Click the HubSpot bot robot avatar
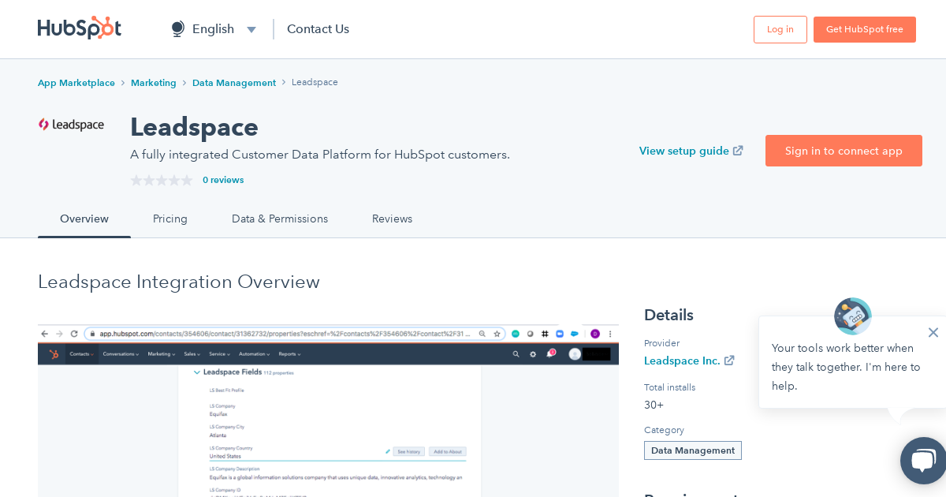This screenshot has height=497, width=946. 852,316
